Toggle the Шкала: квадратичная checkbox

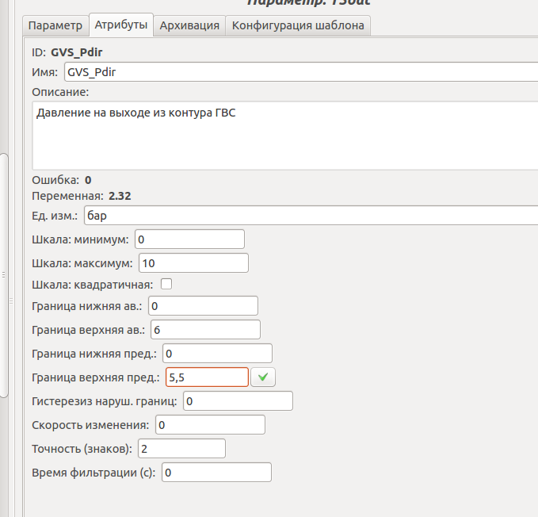point(166,284)
